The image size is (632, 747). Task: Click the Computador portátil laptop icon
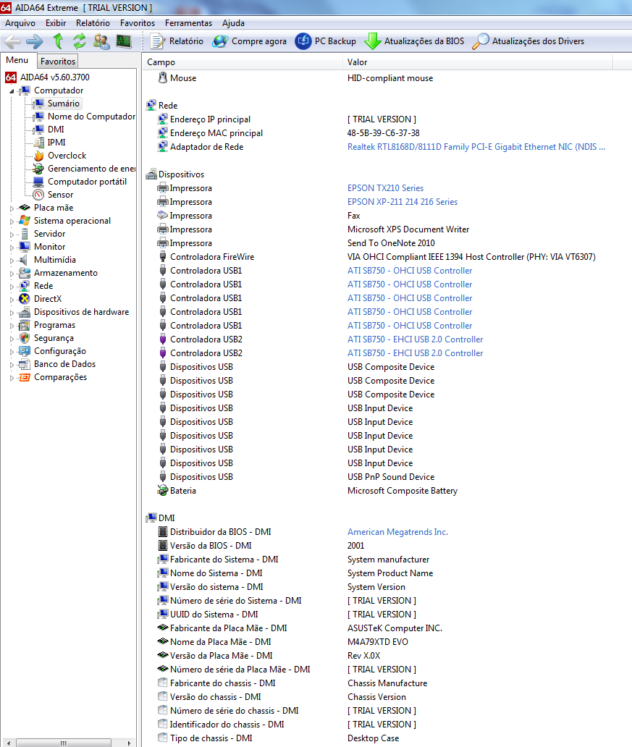(x=38, y=182)
